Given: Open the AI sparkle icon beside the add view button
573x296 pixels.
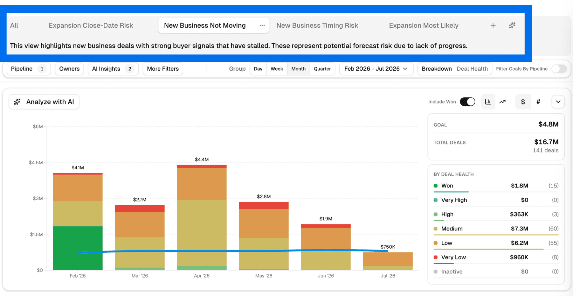Looking at the screenshot, I should (x=512, y=25).
